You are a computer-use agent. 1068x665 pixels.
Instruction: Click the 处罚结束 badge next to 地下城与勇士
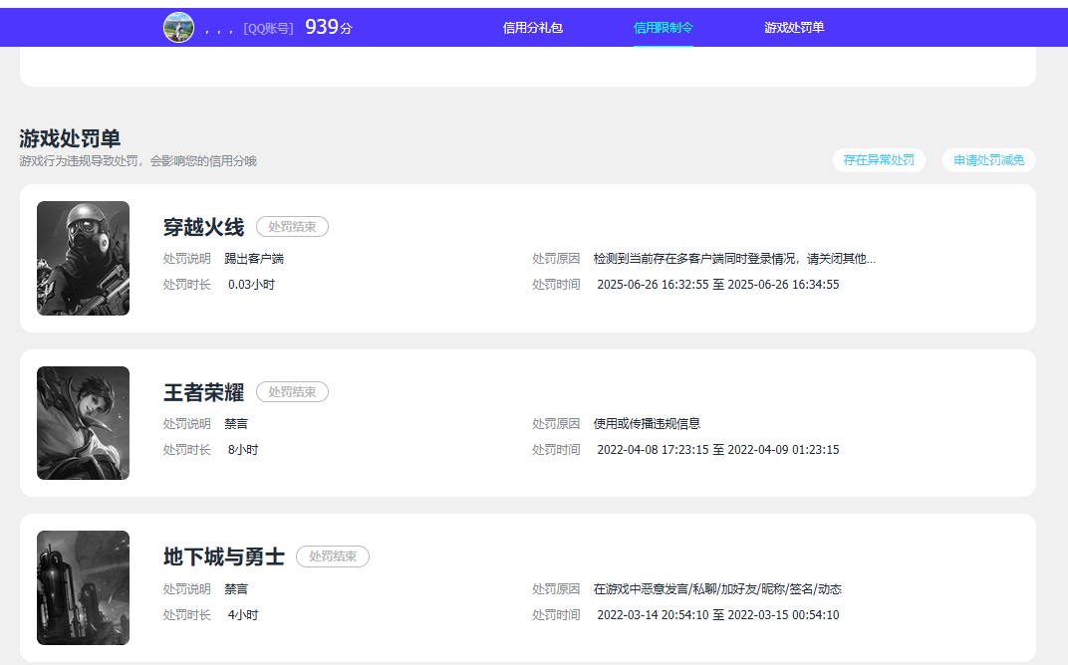point(333,556)
